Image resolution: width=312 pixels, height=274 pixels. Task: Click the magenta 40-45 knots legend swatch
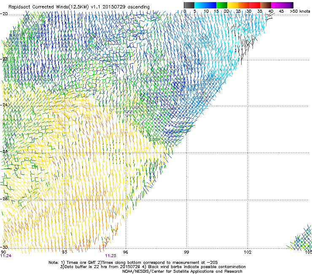coord(277,5)
